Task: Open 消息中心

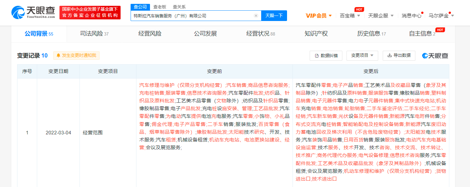Action: [411, 16]
